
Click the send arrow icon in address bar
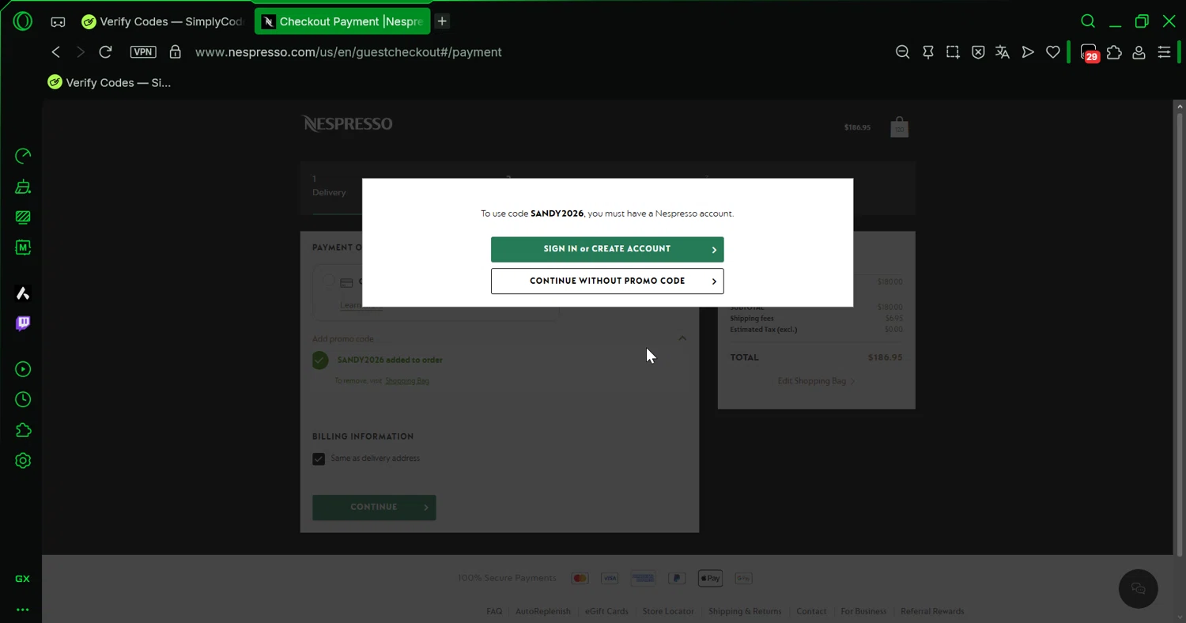pyautogui.click(x=1028, y=52)
